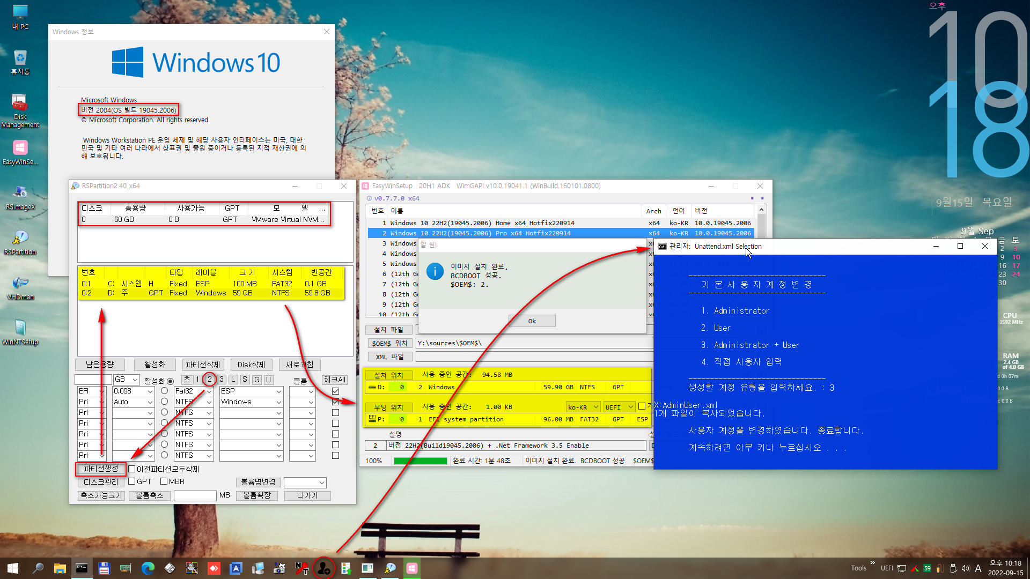Check the third partition row checkbox
The image size is (1030, 579).
[335, 412]
